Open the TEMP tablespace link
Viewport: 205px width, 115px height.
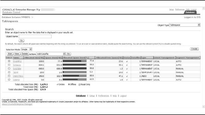[x=16, y=72]
